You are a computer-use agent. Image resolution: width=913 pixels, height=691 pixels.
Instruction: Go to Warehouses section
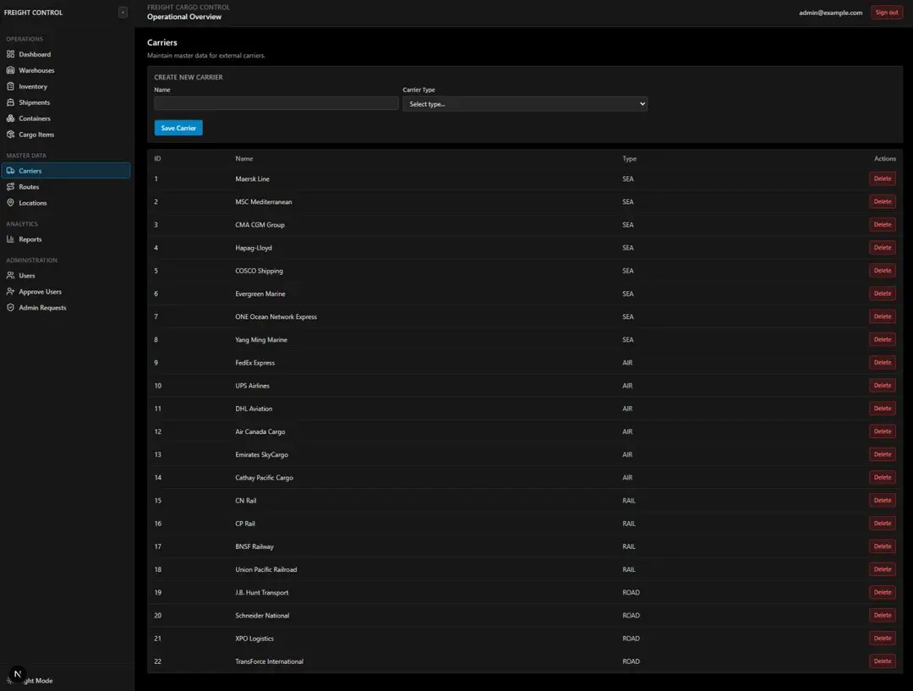click(65, 70)
